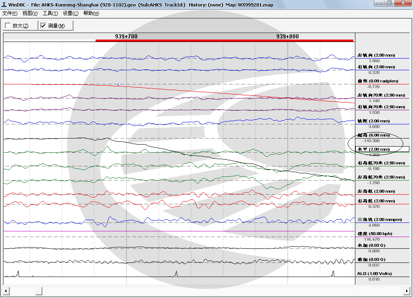The width and height of the screenshot is (413, 298).
Task: Select the 轨距 (2.00 mm) channel label
Action: click(373, 121)
